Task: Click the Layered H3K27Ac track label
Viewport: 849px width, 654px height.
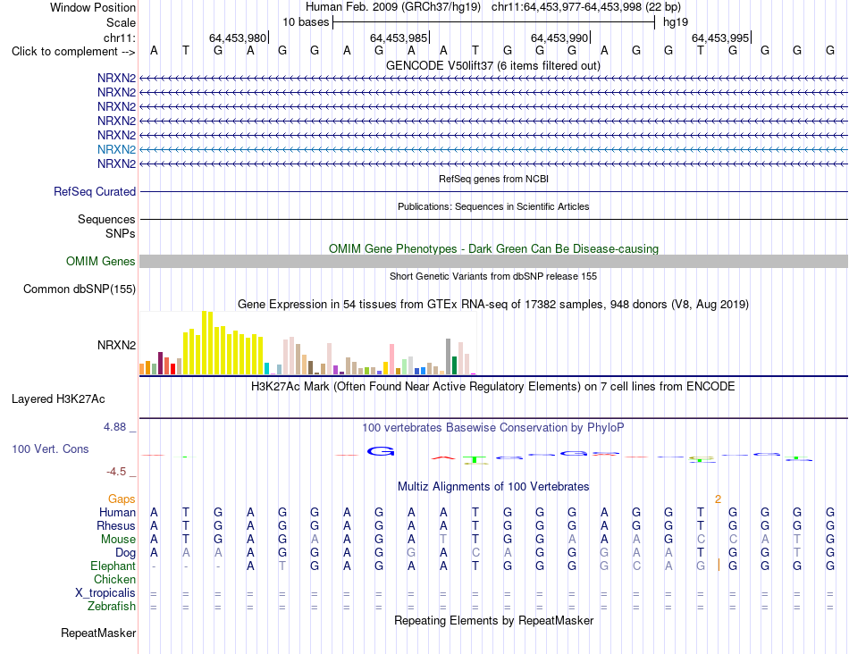Action: (58, 399)
